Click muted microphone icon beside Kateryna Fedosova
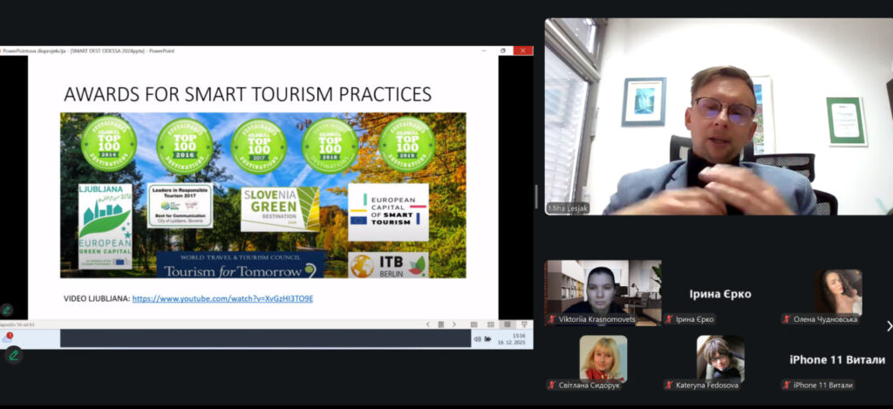 pyautogui.click(x=669, y=385)
